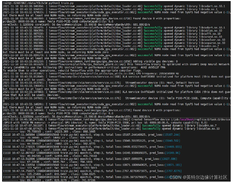
Task: Select the pred_loss value '[14340.96]'
Action: tap(172, 153)
